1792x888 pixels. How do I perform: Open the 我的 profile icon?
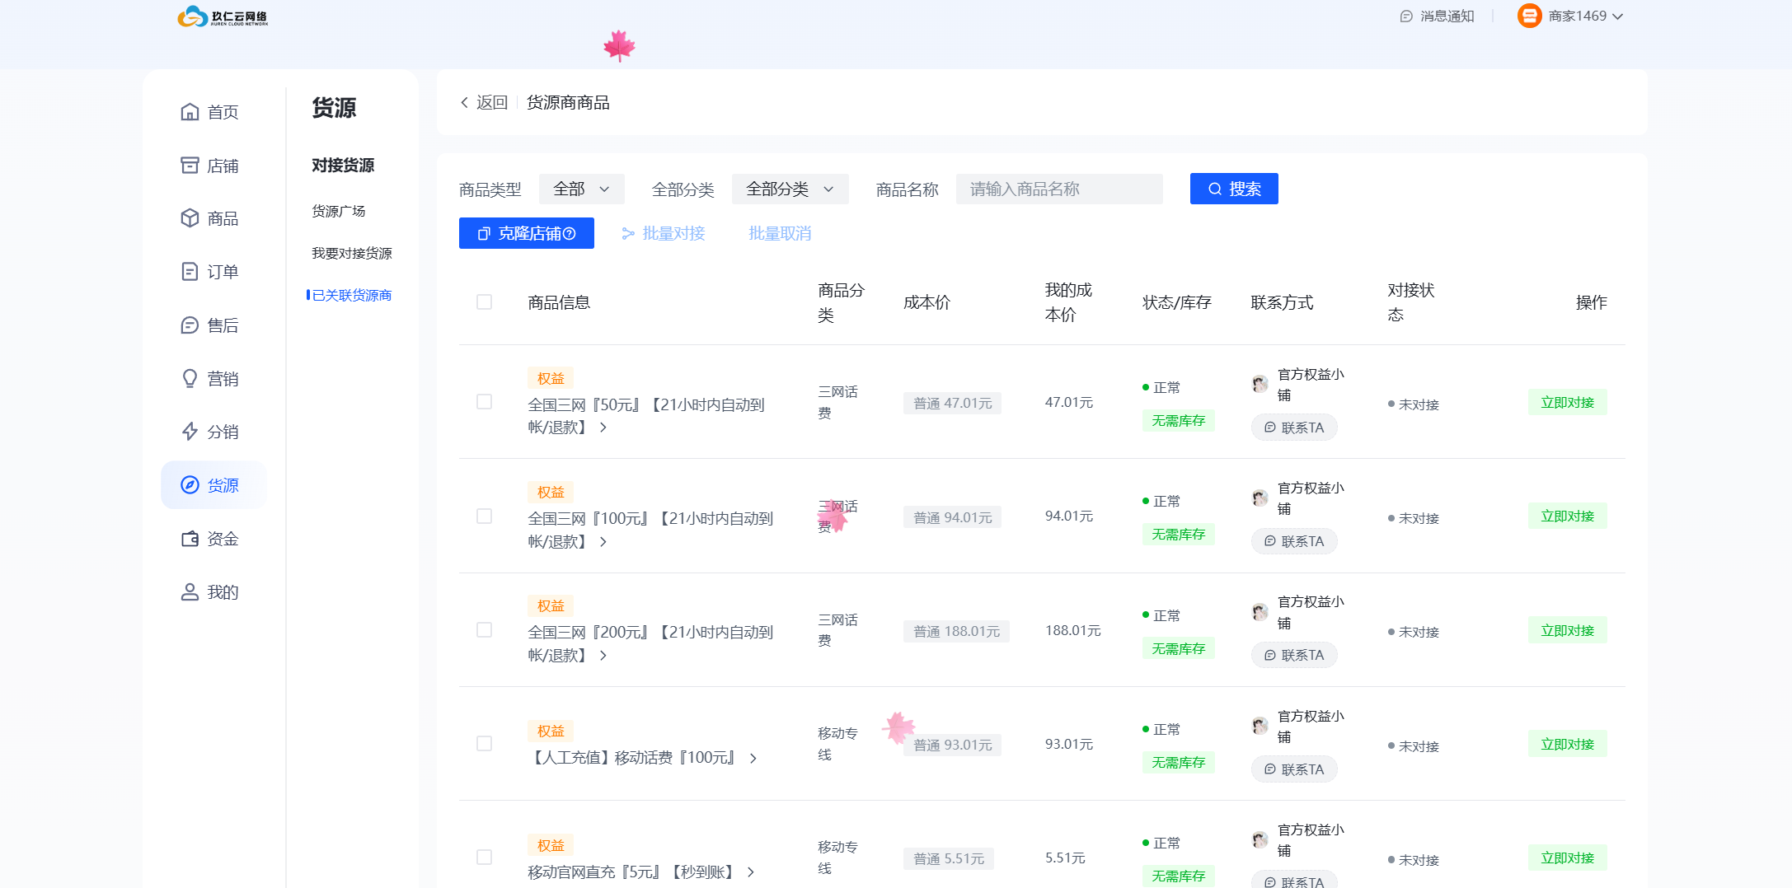[190, 592]
